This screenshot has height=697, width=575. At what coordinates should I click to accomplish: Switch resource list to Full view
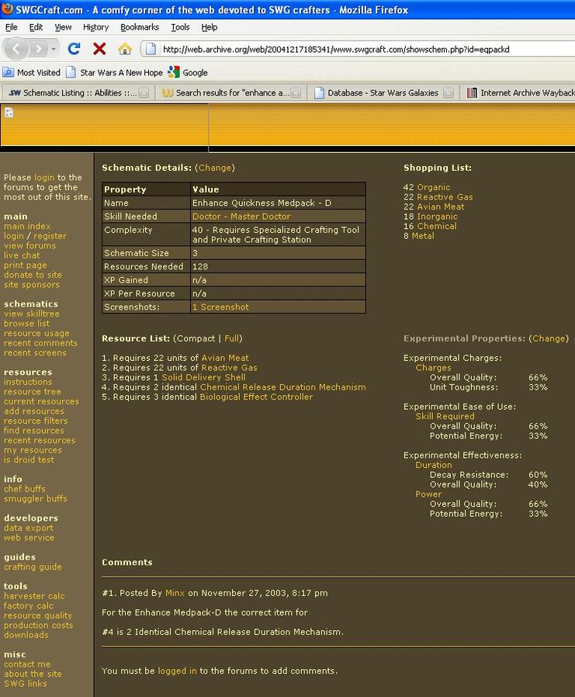[233, 338]
